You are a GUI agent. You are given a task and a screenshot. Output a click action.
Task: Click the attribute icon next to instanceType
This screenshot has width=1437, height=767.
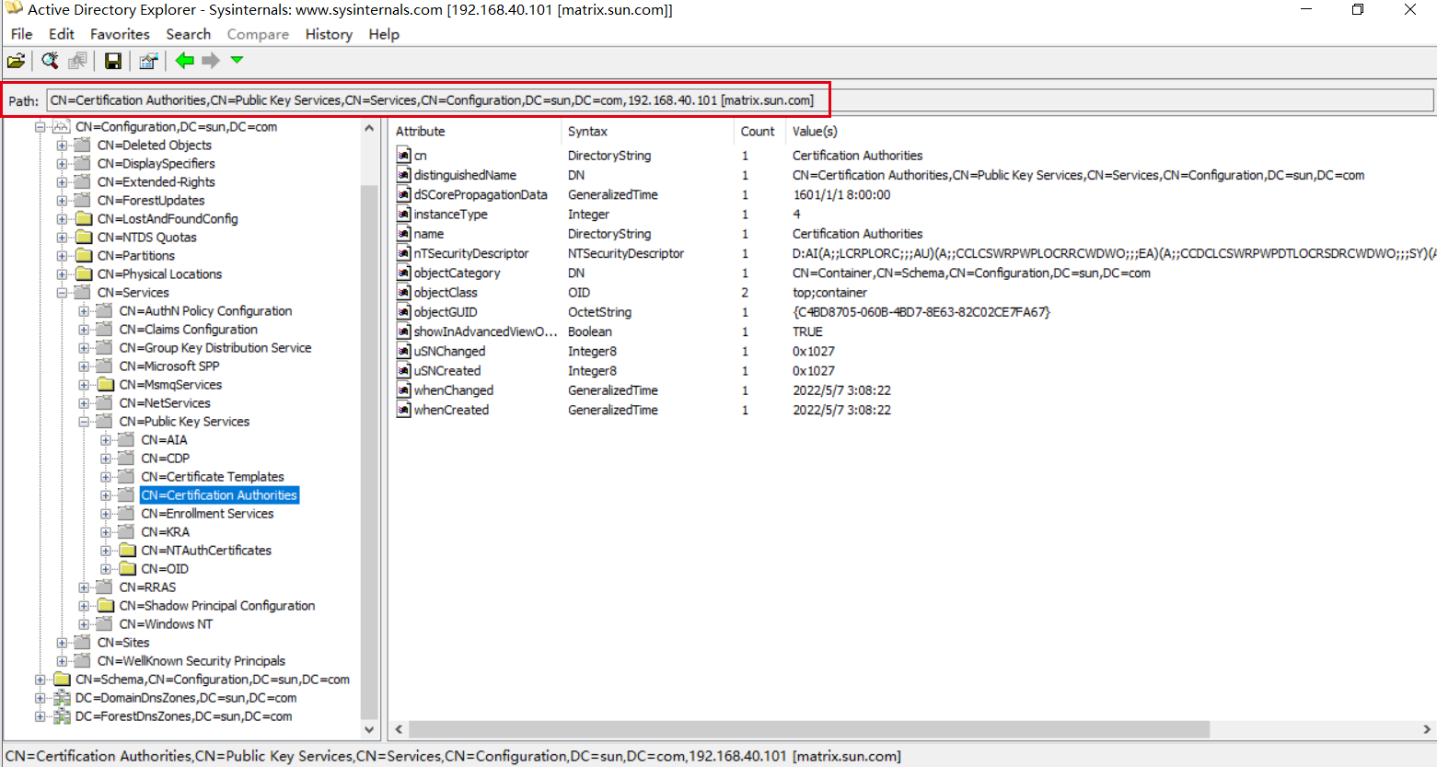click(403, 215)
